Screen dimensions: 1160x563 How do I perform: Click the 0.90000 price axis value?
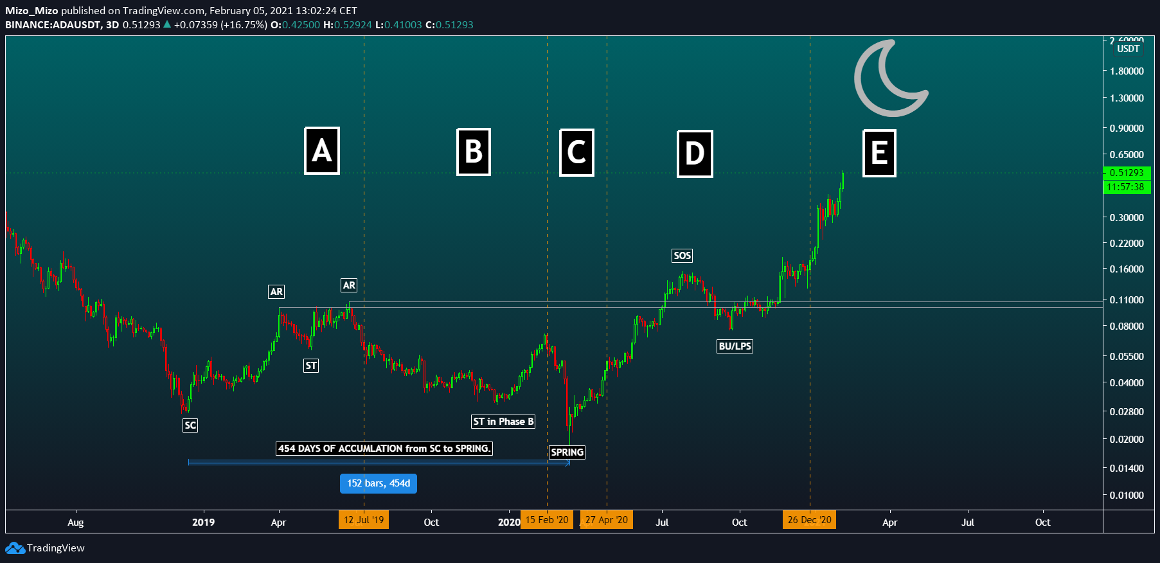1127,128
